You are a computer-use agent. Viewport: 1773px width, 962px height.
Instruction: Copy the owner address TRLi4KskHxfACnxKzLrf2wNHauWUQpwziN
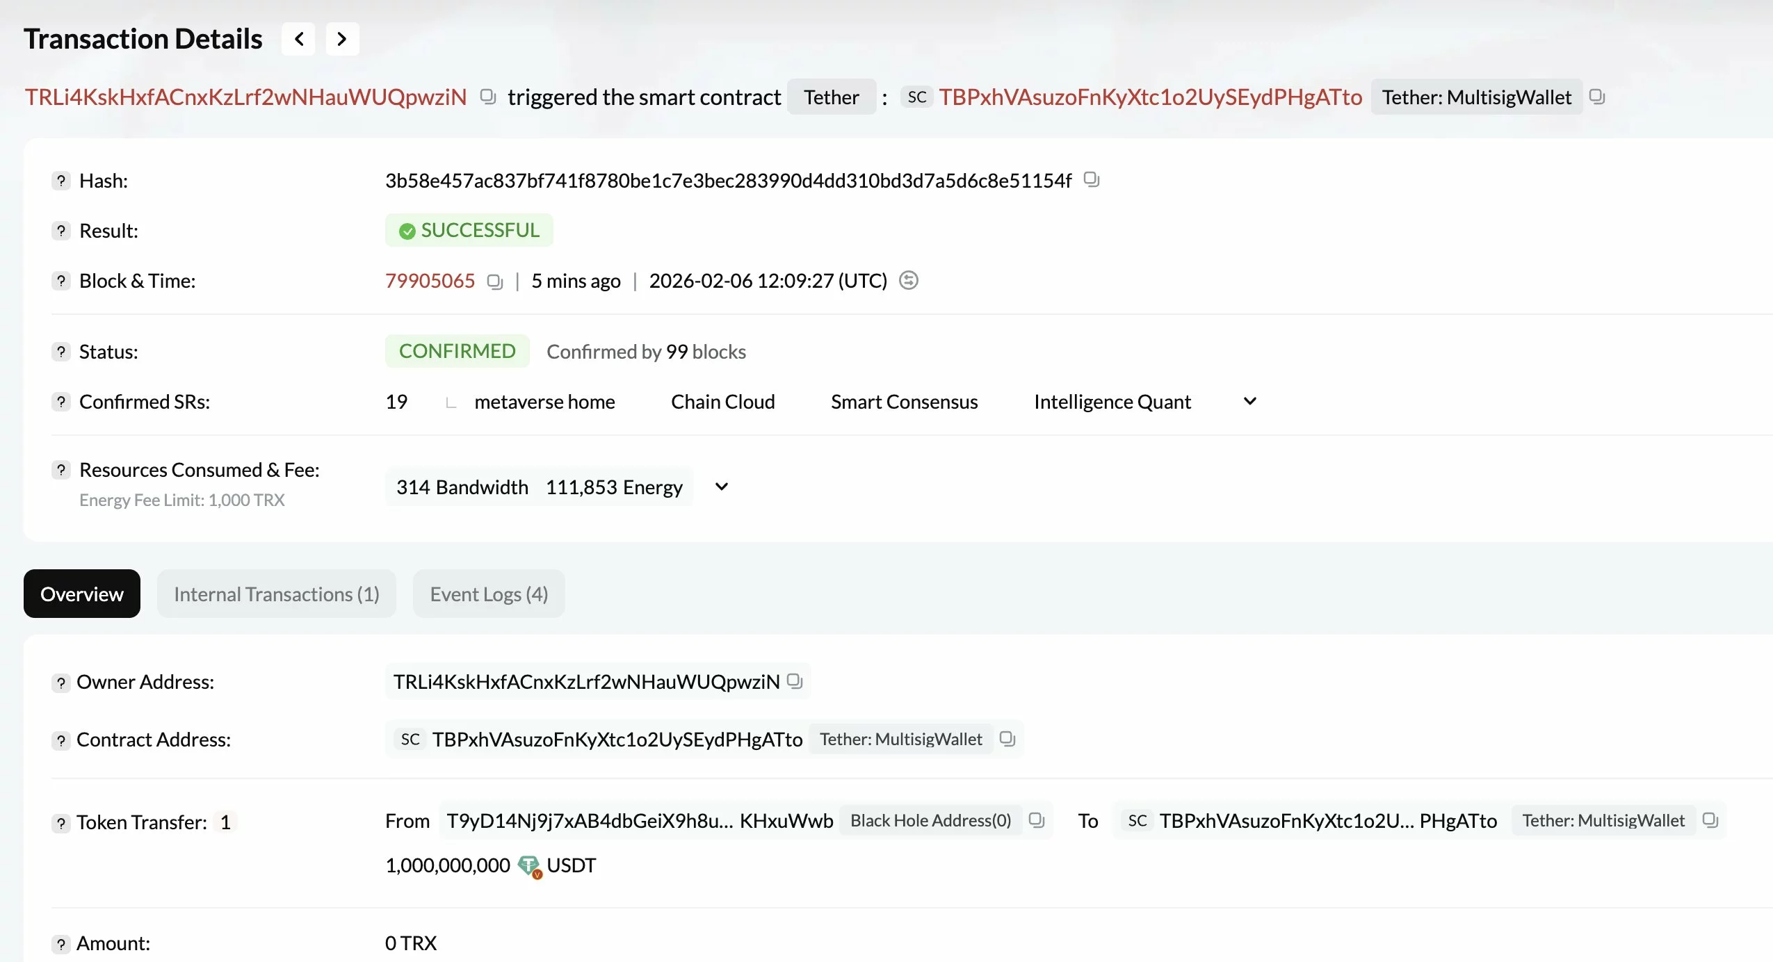coord(795,681)
